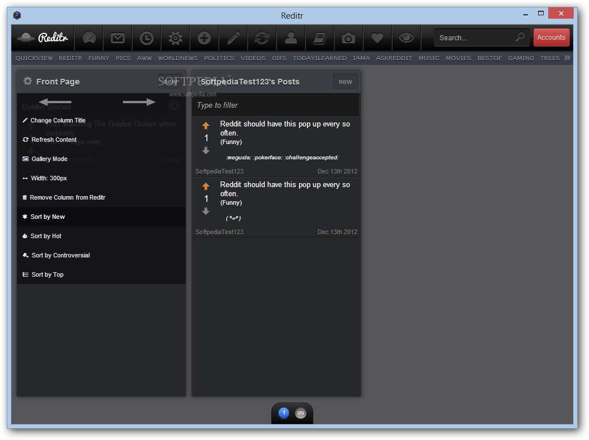Open the user profile silhouette icon
This screenshot has height=440, width=589.
(x=291, y=37)
